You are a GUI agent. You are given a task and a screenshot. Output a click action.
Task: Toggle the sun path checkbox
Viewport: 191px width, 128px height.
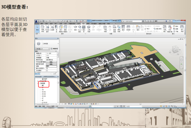point(47,70)
